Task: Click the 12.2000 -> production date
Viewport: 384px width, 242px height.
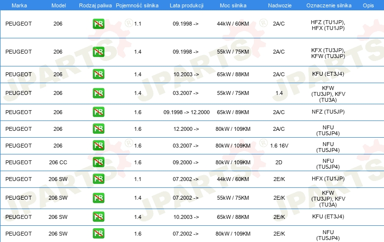Action: point(186,129)
